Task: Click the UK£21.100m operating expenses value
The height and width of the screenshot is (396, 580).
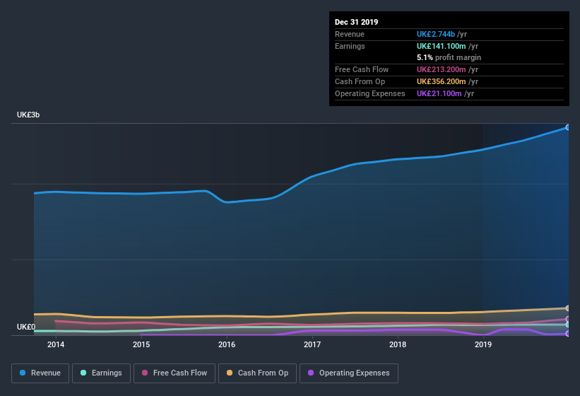Action: pos(439,93)
